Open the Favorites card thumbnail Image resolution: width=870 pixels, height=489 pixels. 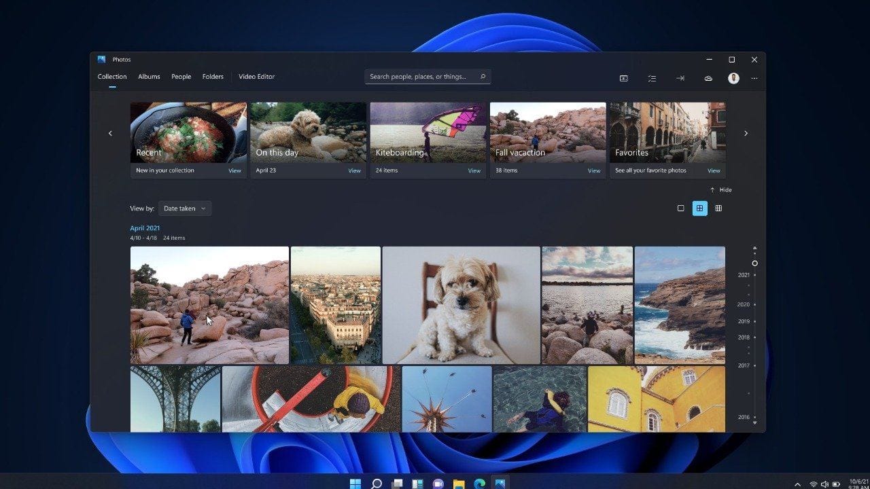[667, 132]
